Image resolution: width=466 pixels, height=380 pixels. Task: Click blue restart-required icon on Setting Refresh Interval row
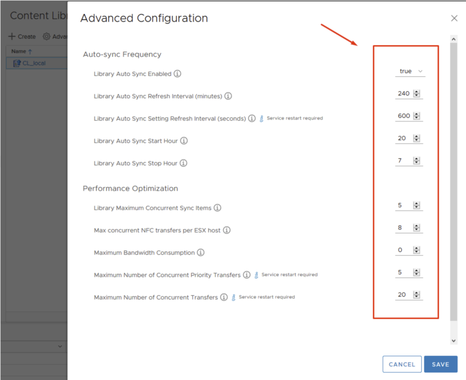(x=262, y=118)
